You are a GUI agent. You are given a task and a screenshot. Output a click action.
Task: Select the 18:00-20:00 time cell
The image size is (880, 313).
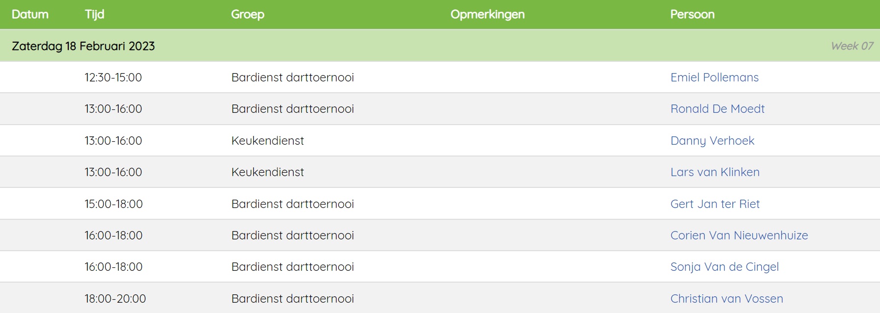(x=115, y=299)
